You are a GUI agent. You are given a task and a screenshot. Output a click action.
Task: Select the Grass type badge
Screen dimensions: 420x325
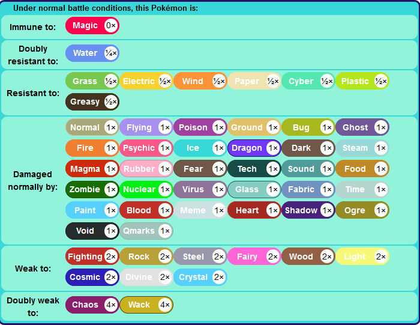coord(92,81)
